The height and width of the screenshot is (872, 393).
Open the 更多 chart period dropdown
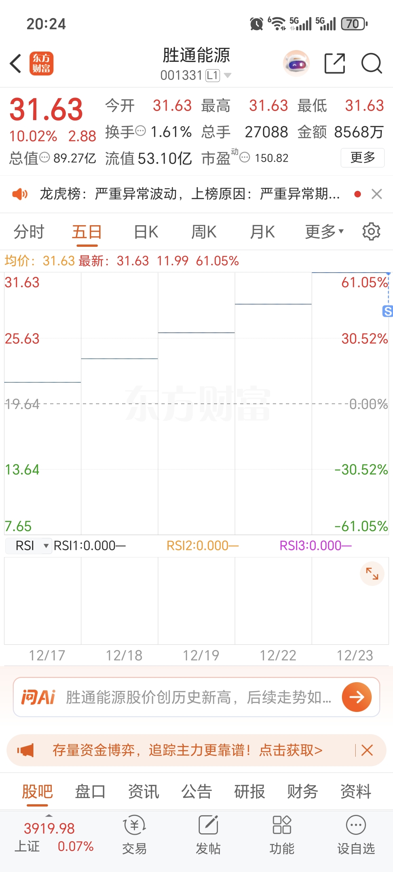pos(324,232)
